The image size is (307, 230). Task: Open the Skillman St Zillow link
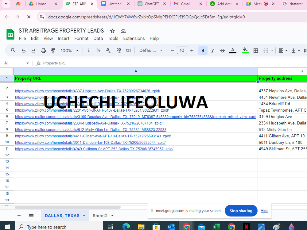pos(94,149)
